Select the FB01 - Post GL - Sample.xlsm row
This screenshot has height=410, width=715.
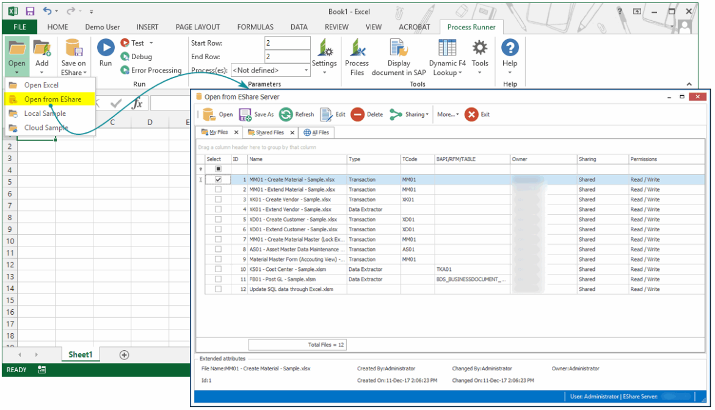point(451,279)
